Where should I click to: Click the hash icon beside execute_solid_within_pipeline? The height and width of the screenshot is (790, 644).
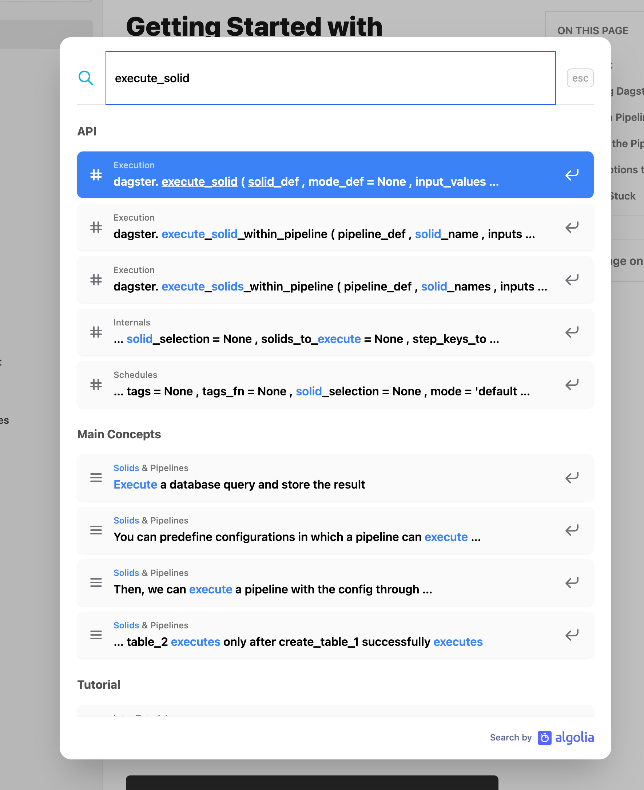tap(96, 228)
